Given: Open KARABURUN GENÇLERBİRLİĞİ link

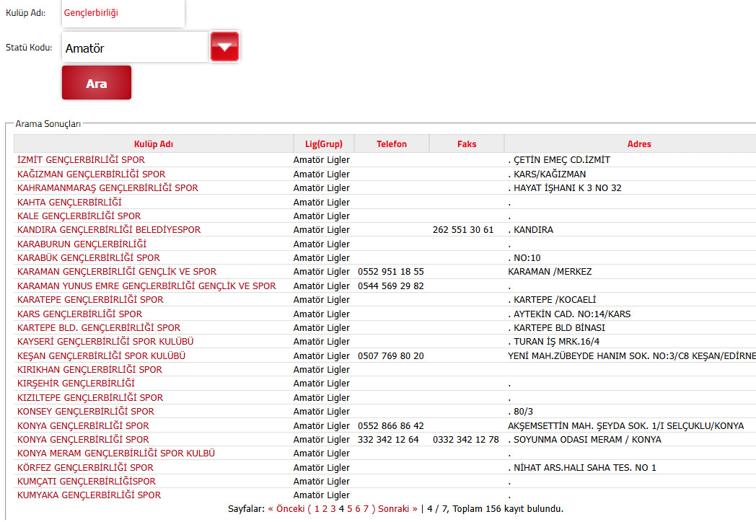Looking at the screenshot, I should [82, 244].
